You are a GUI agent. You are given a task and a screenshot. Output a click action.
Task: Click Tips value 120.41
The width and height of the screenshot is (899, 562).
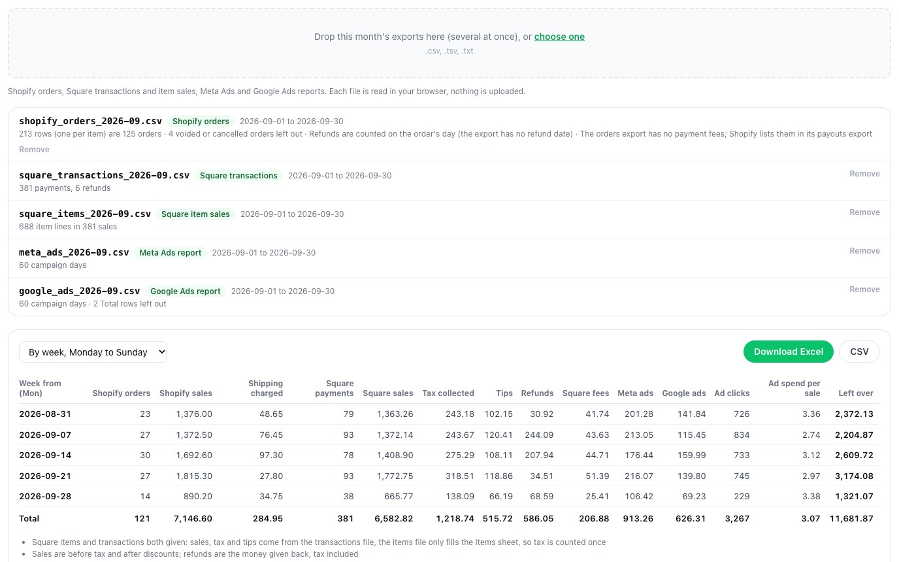[499, 435]
